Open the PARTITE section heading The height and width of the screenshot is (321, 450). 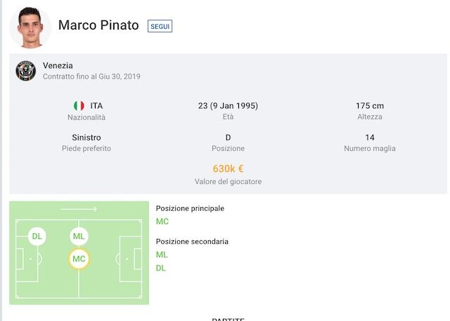point(228,318)
